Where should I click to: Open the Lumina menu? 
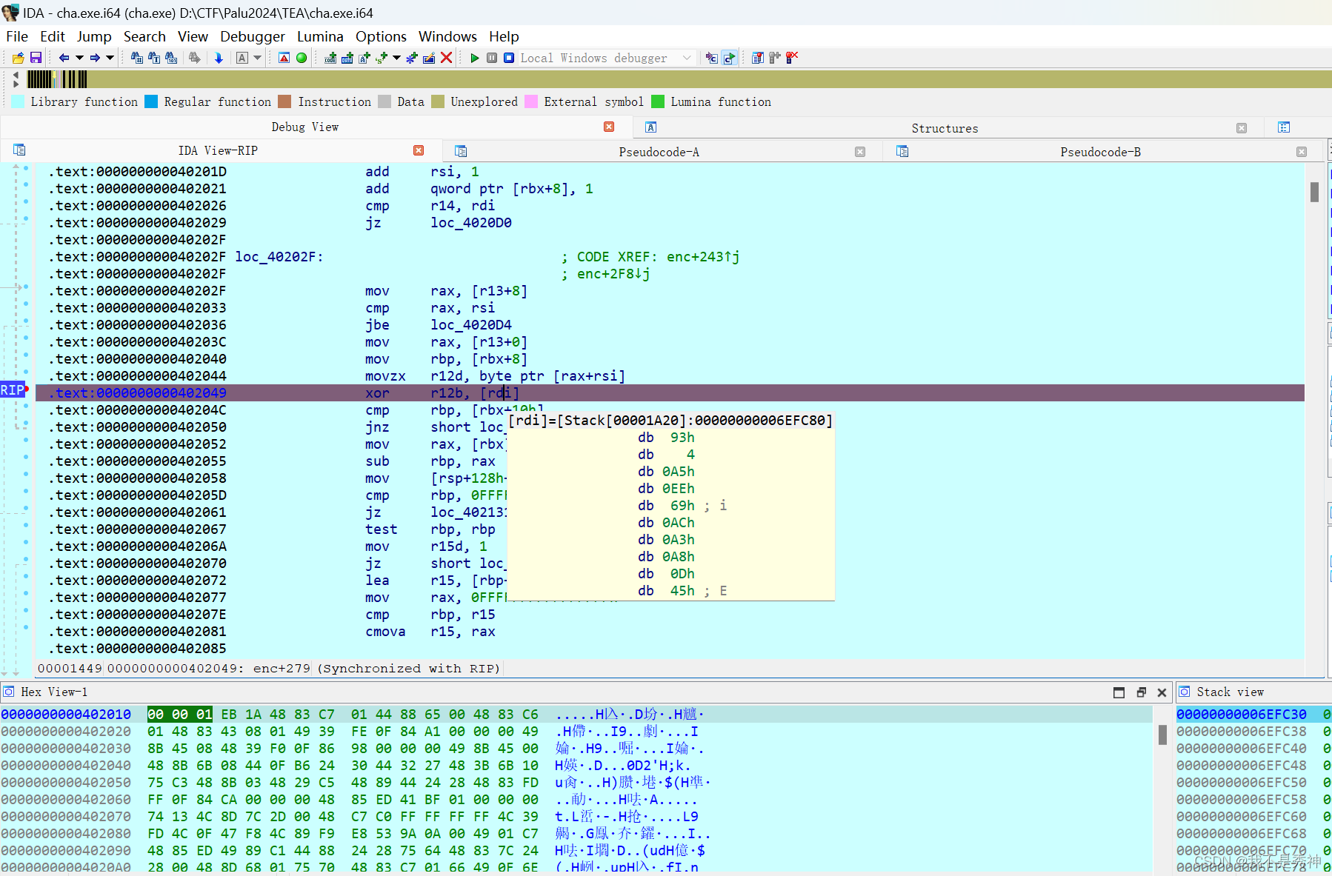[x=320, y=36]
